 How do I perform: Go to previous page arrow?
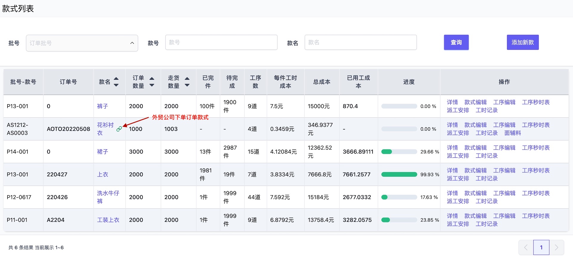[526, 247]
